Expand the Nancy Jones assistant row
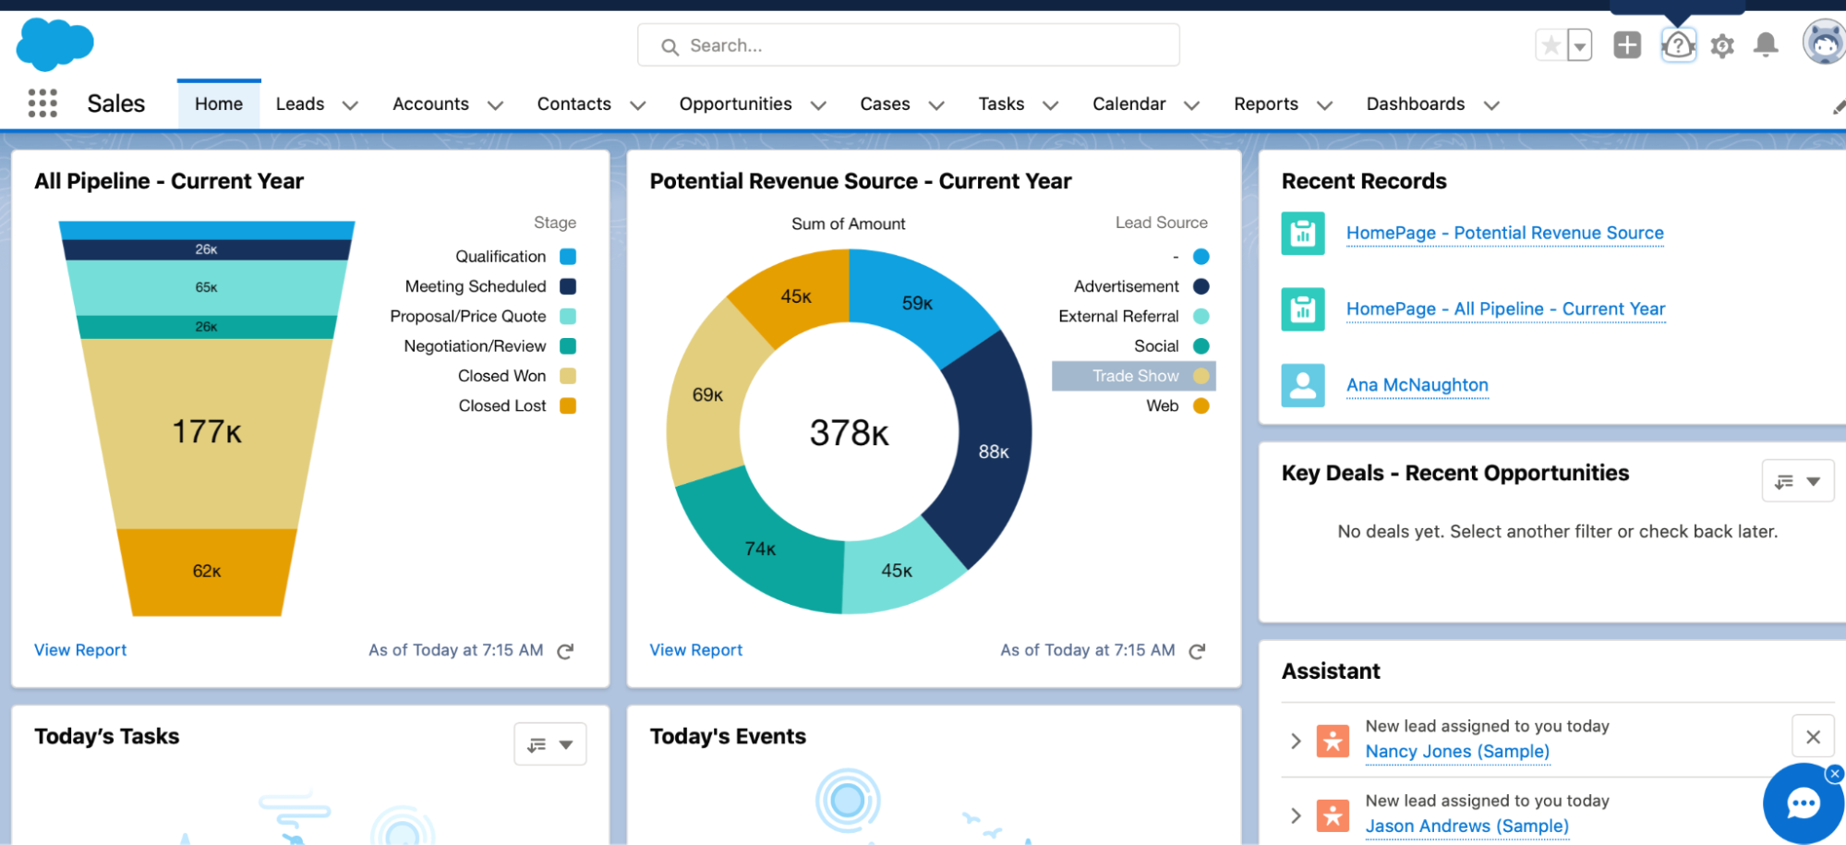 coord(1296,741)
